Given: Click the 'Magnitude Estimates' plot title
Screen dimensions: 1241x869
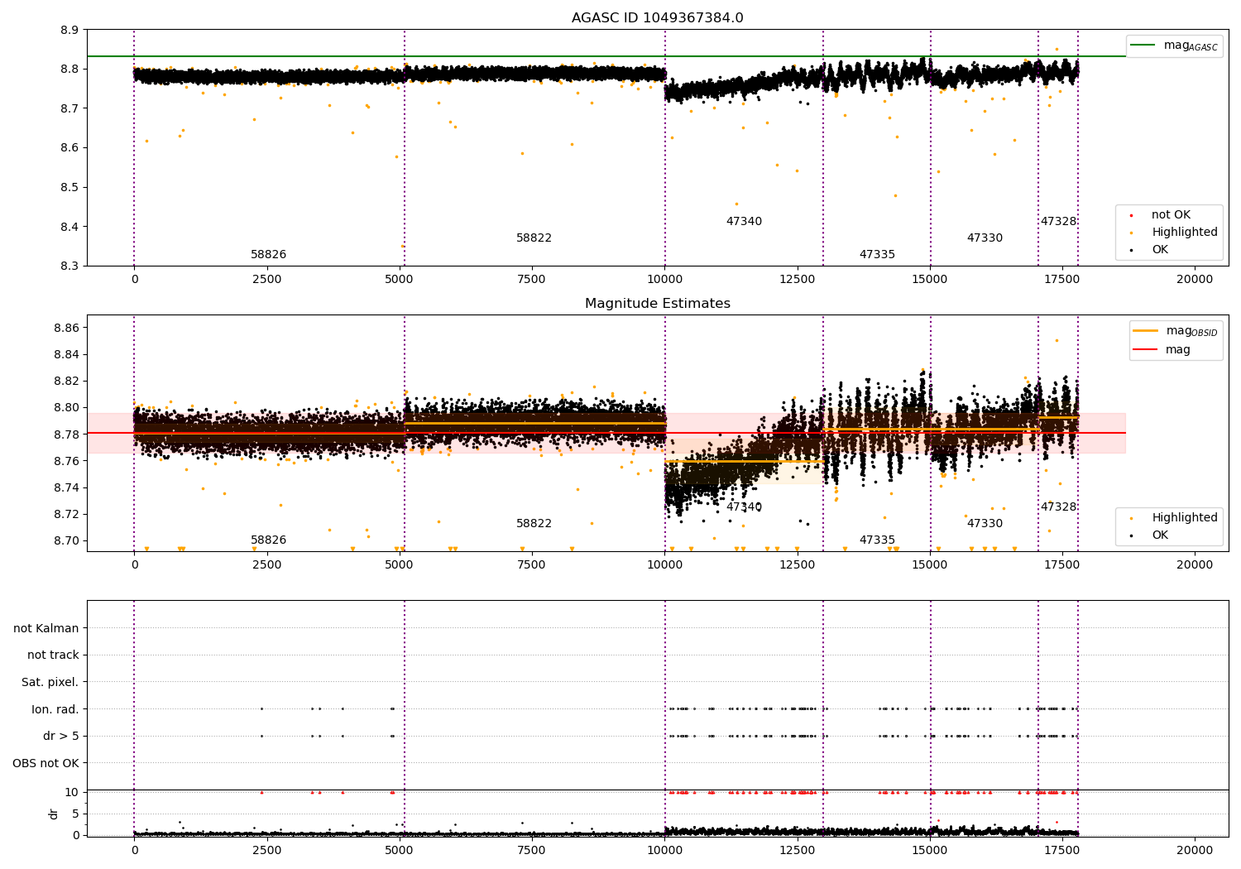Looking at the screenshot, I should (657, 304).
